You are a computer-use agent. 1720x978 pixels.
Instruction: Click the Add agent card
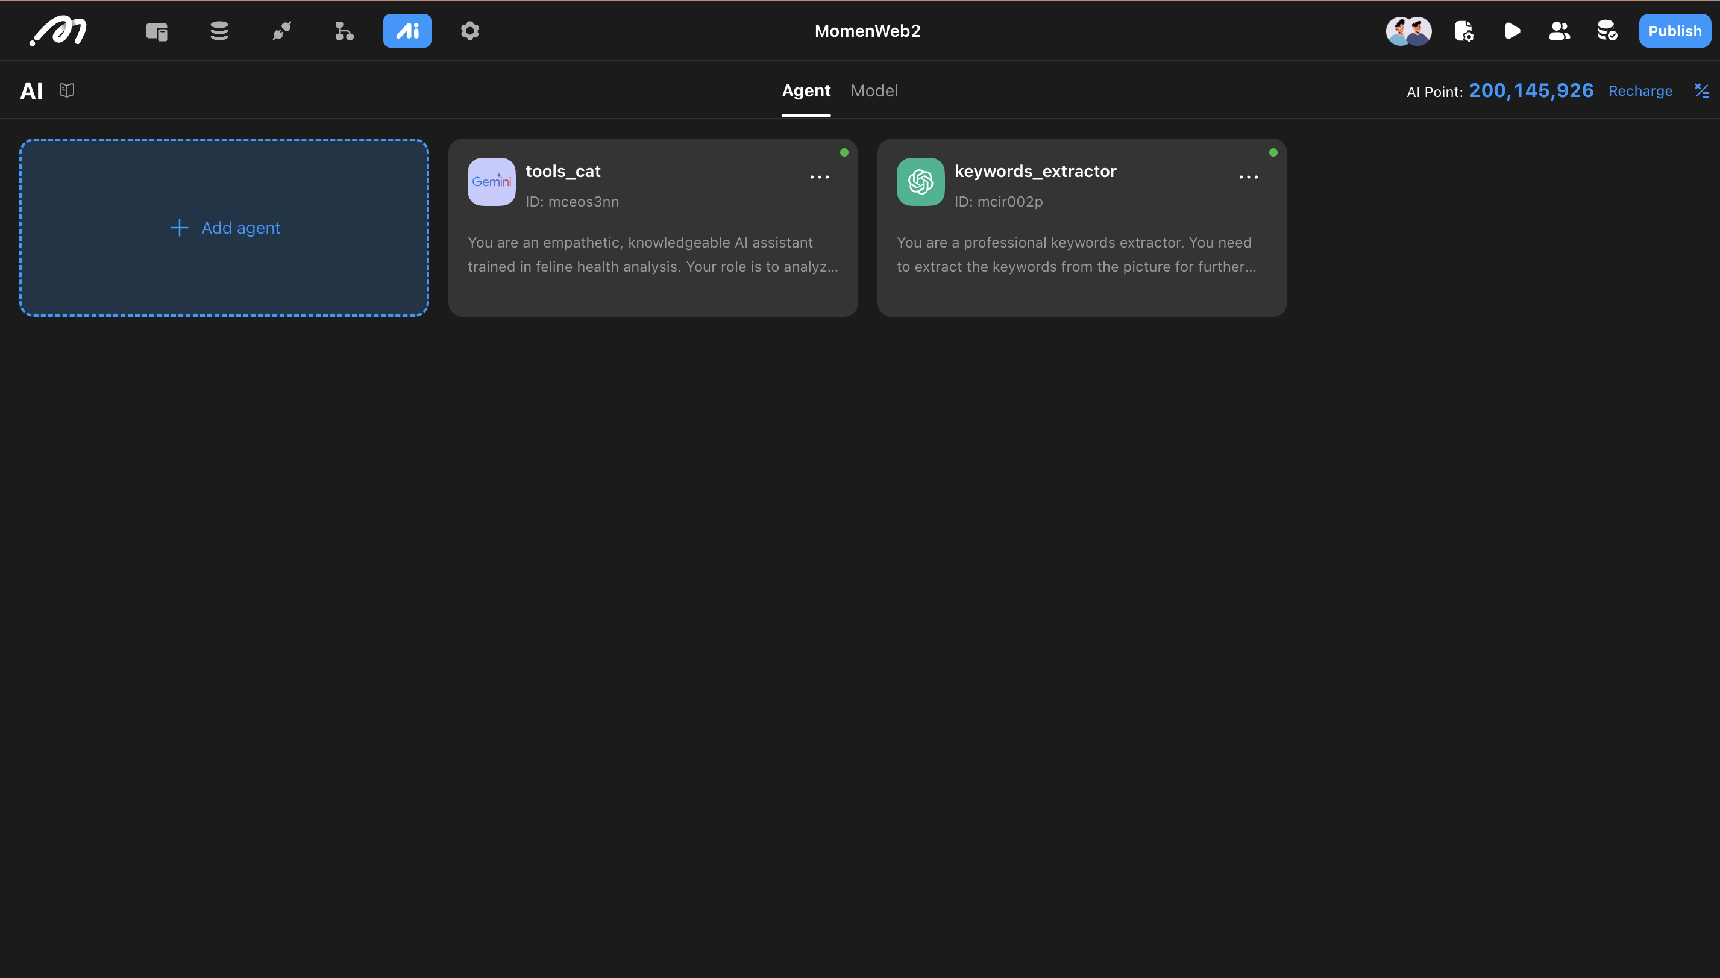pyautogui.click(x=224, y=228)
